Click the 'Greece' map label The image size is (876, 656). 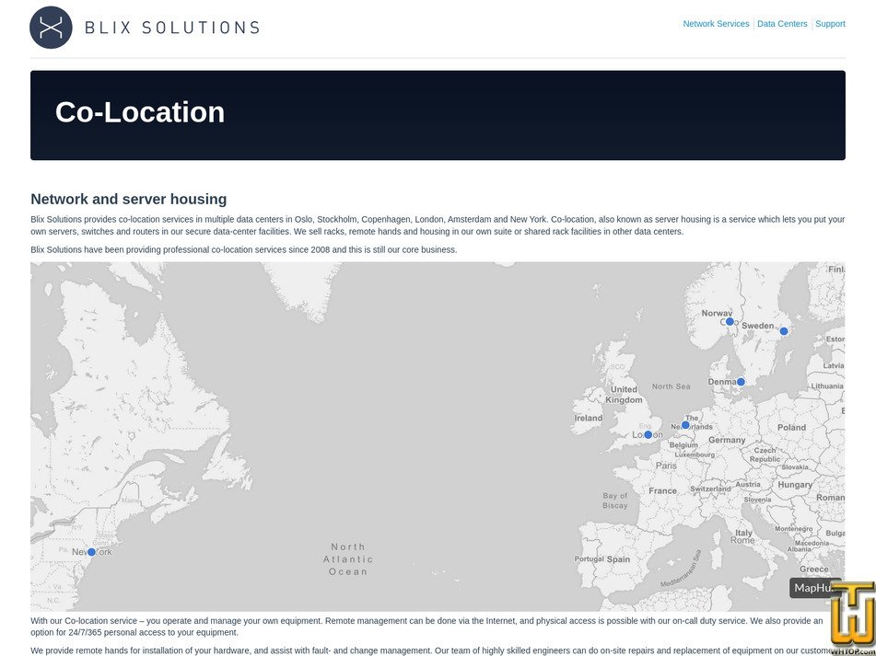point(814,569)
